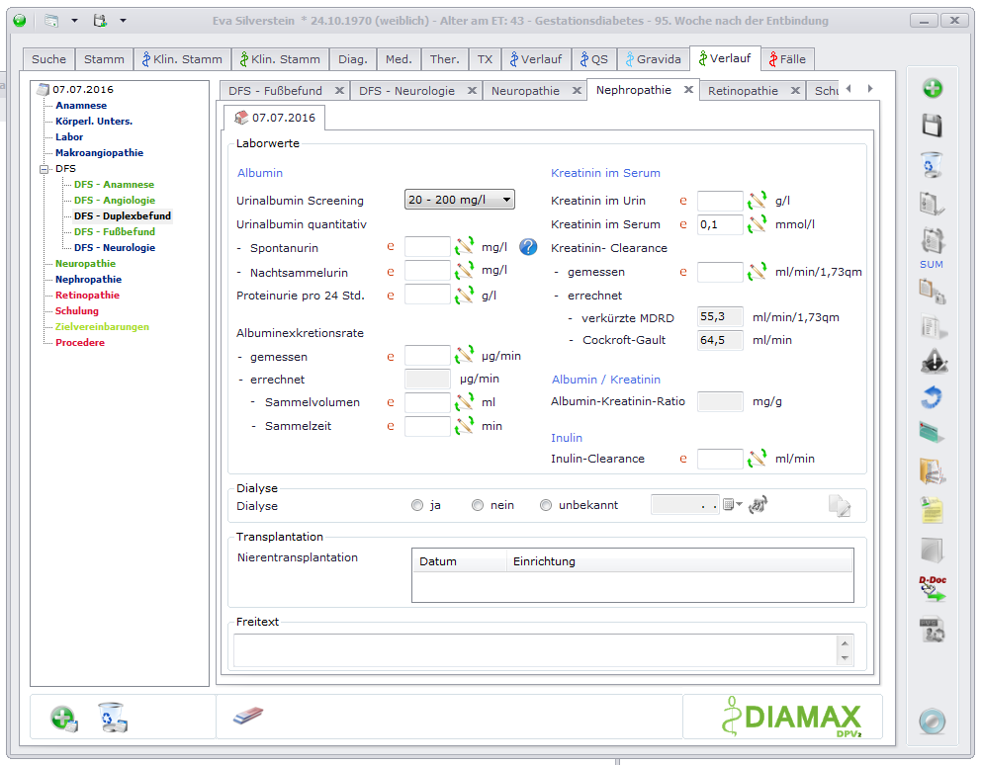Click the pencil icon next to Kreatinin im Serum
The image size is (982, 765).
point(757,223)
